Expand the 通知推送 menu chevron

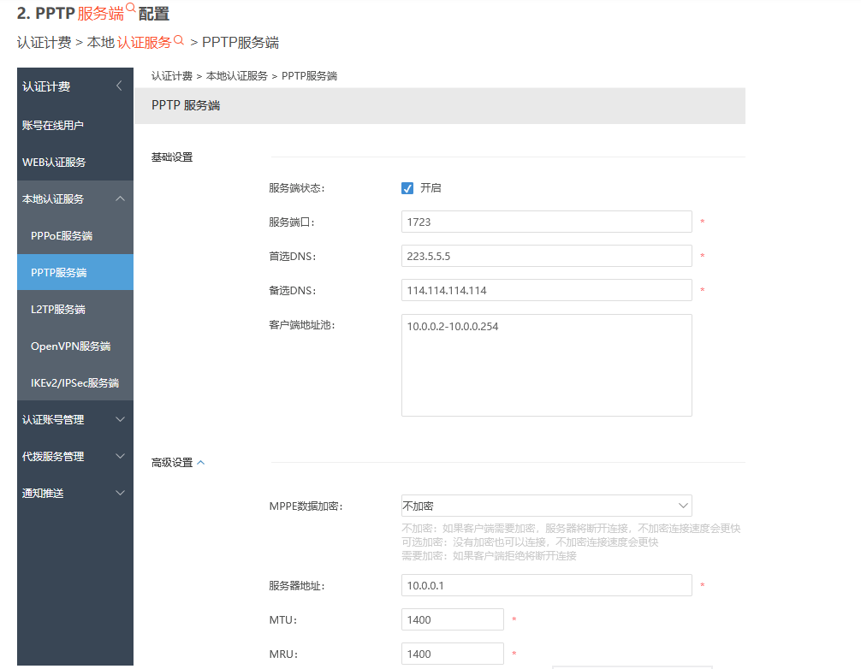pos(121,493)
